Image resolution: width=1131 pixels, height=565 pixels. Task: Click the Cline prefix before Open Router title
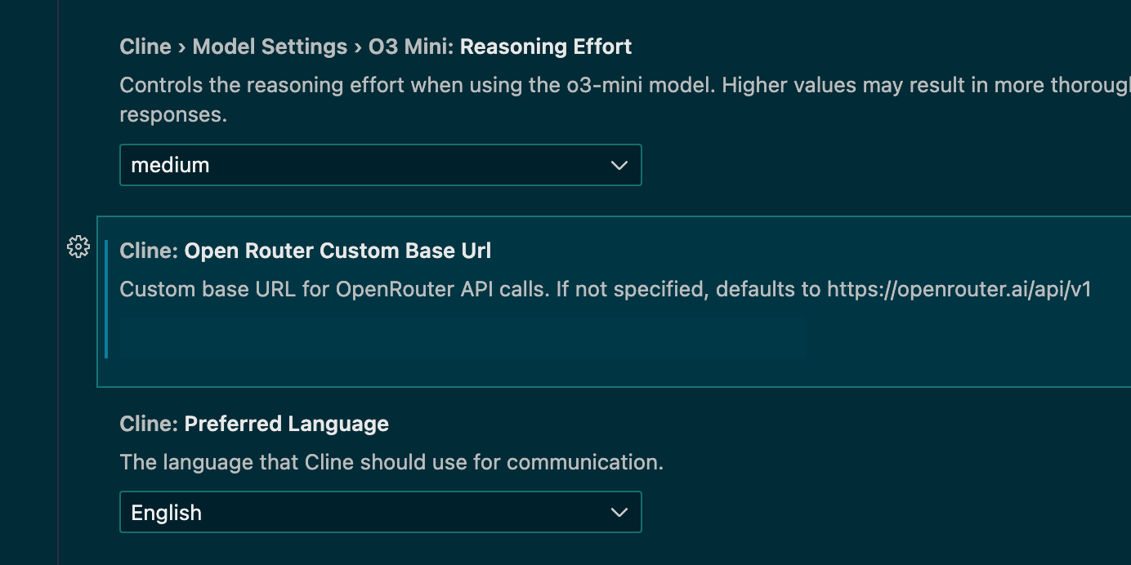pos(149,251)
